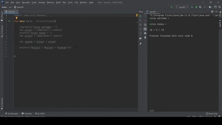
Task: Open the View menu
Action: (x=18, y=2)
